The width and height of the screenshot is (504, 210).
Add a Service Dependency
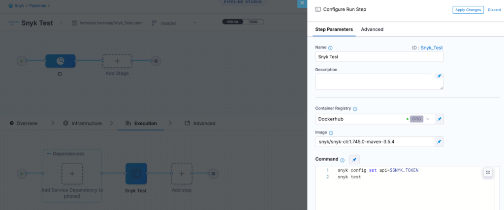(x=72, y=174)
